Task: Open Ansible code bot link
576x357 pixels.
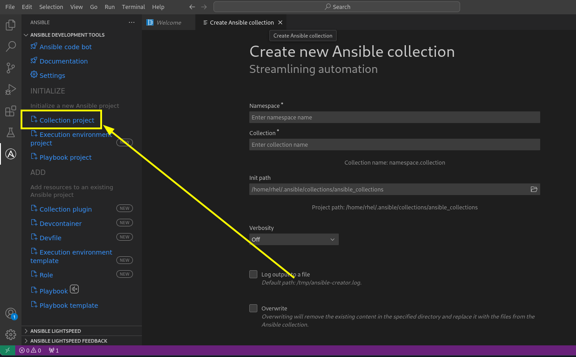Action: coord(66,47)
